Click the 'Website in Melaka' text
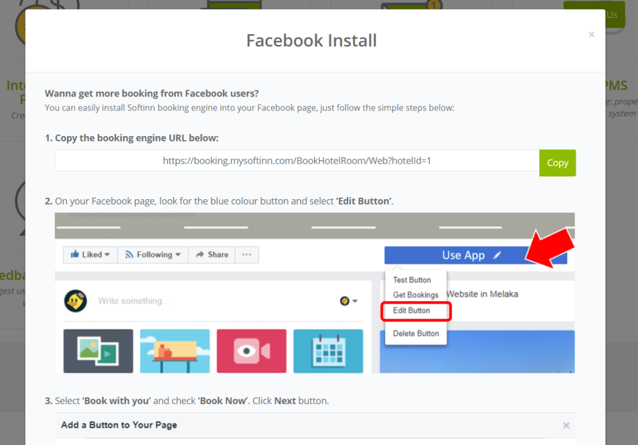 pos(483,294)
